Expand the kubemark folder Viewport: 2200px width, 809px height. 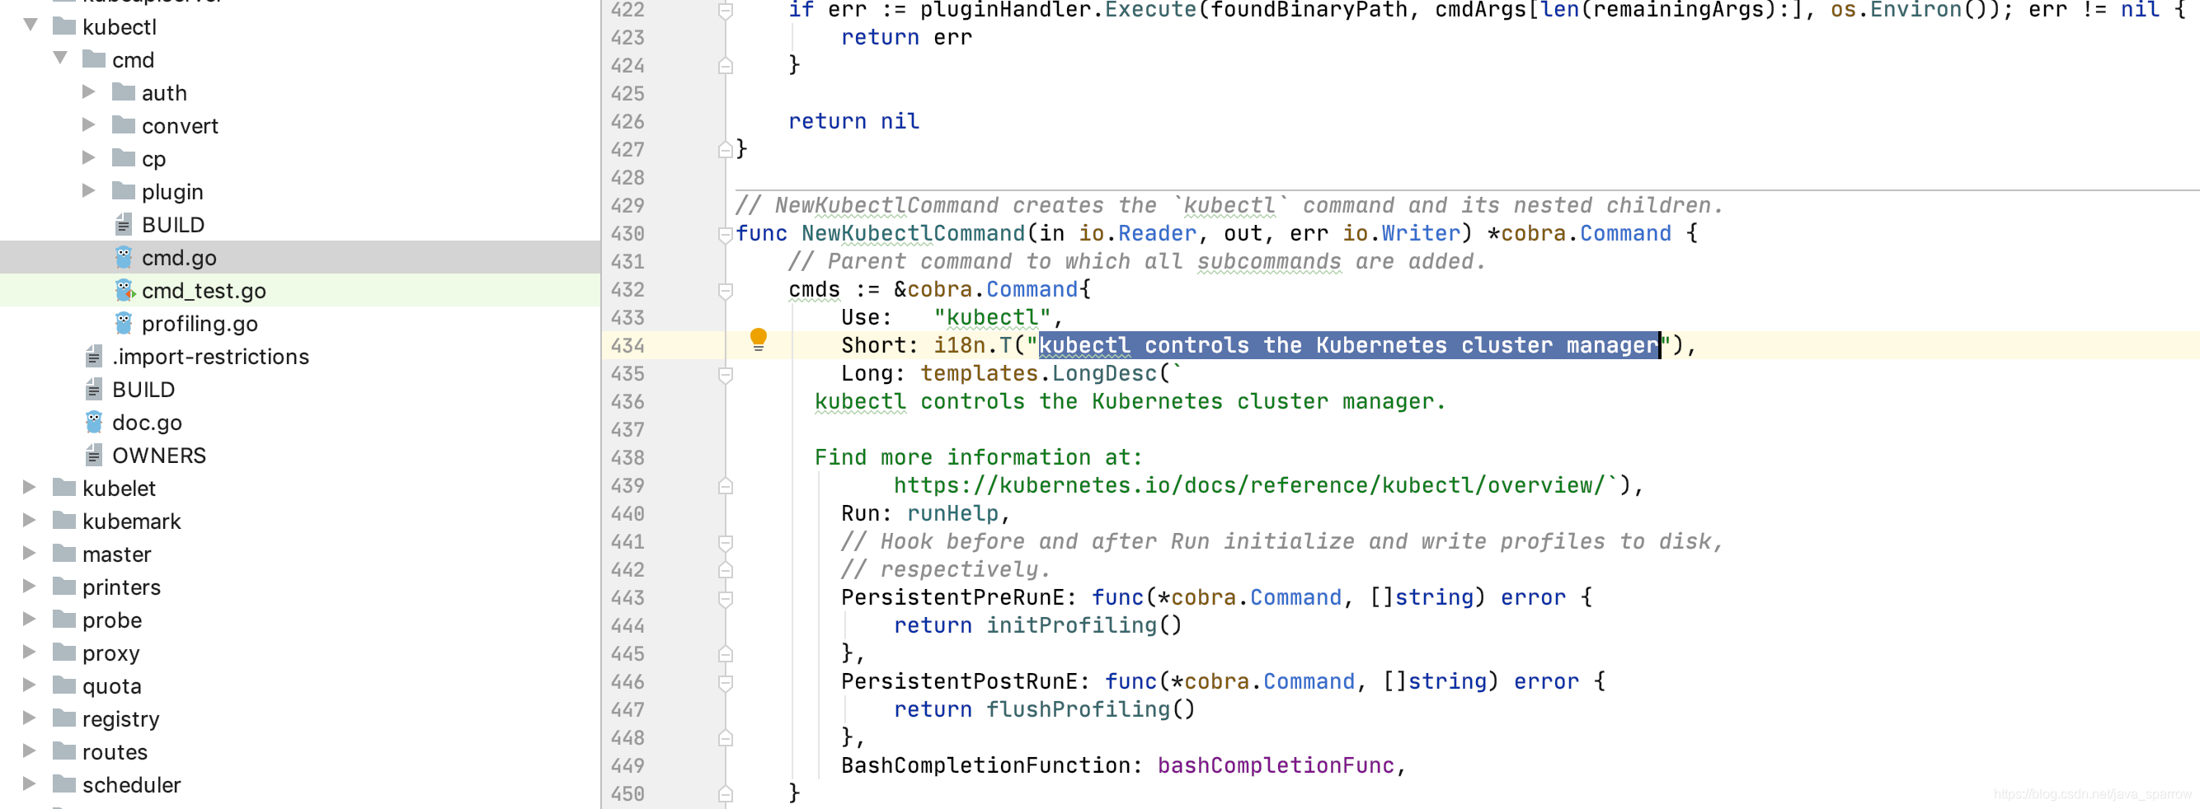[x=29, y=520]
